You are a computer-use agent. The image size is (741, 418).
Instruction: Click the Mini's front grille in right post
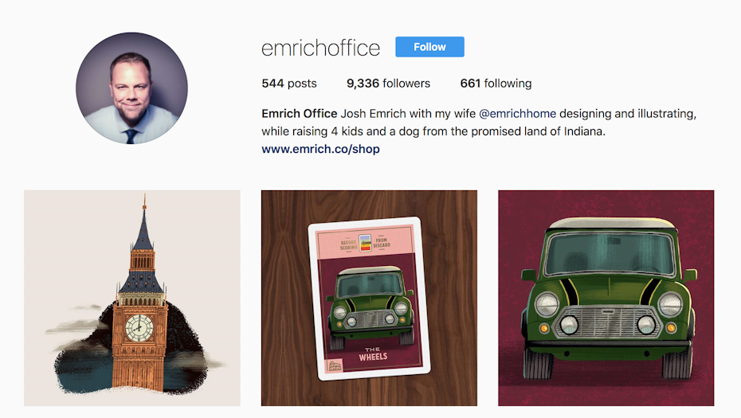click(x=607, y=322)
